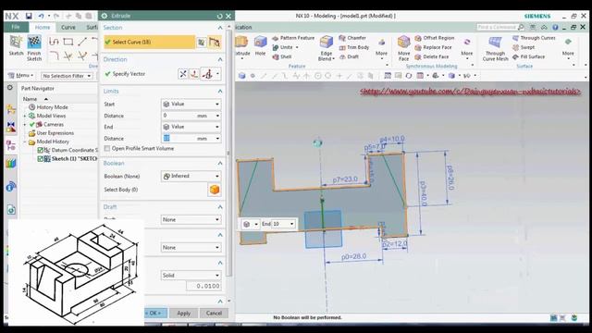Click the Replace Face tool
Viewport: 592px width, 333px height.
tap(433, 47)
